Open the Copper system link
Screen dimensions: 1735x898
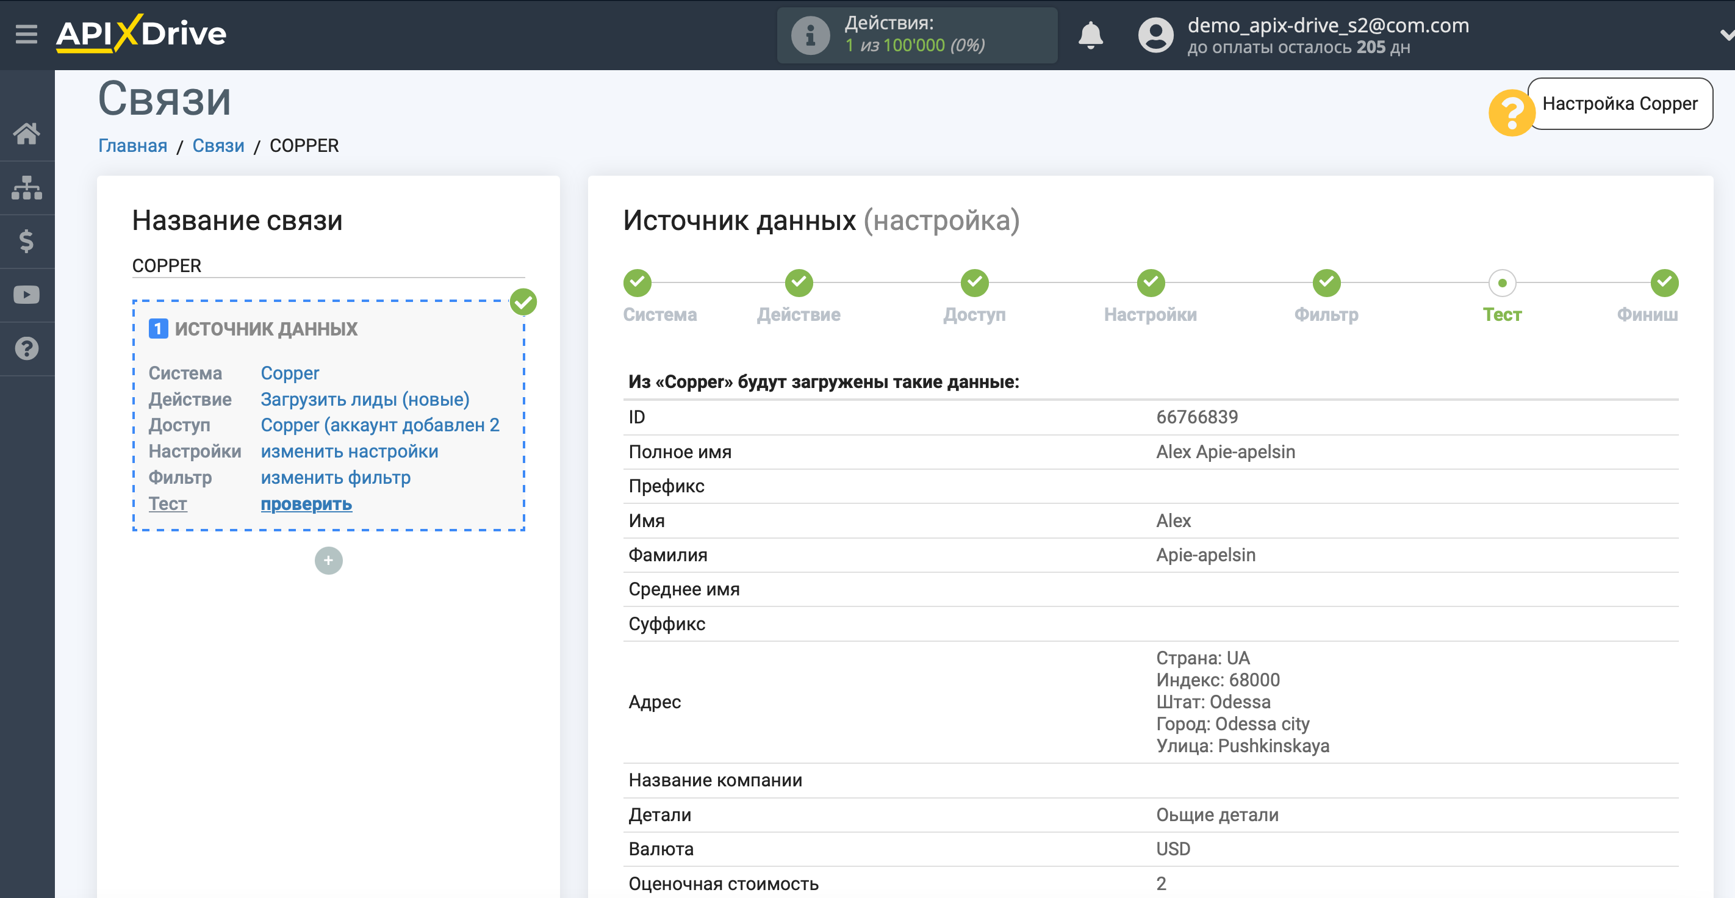tap(290, 373)
